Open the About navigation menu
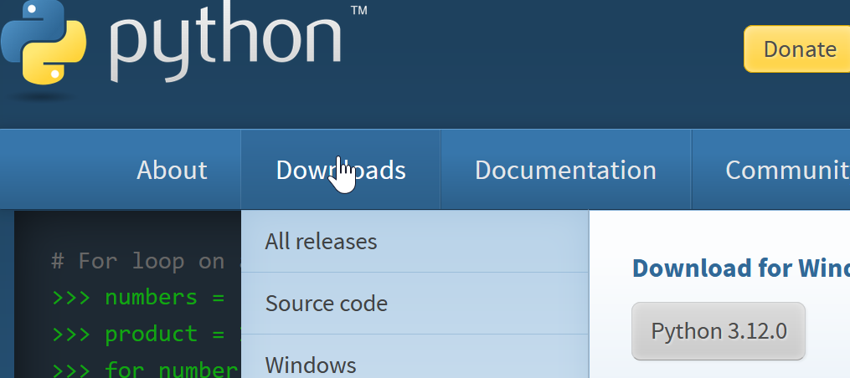Image resolution: width=850 pixels, height=378 pixels. pos(172,170)
